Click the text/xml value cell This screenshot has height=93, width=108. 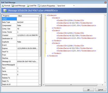[x=28, y=22]
